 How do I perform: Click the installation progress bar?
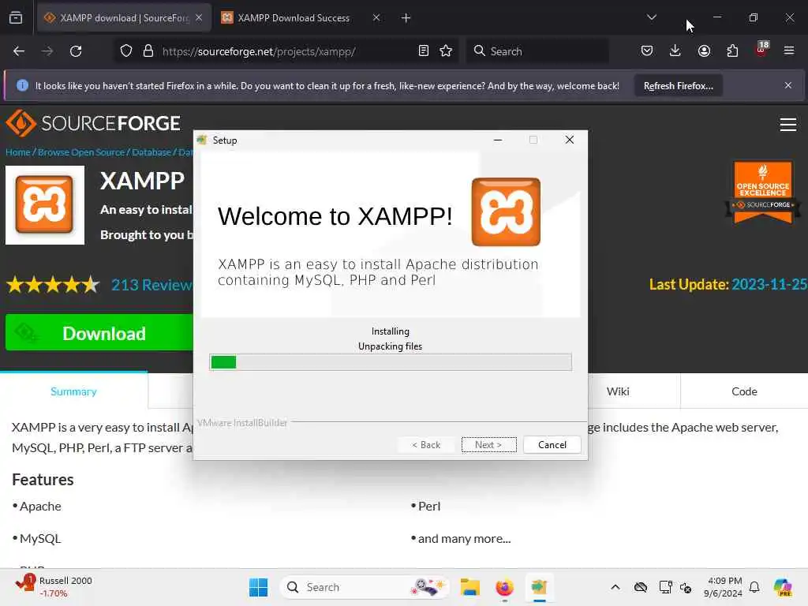tap(390, 362)
